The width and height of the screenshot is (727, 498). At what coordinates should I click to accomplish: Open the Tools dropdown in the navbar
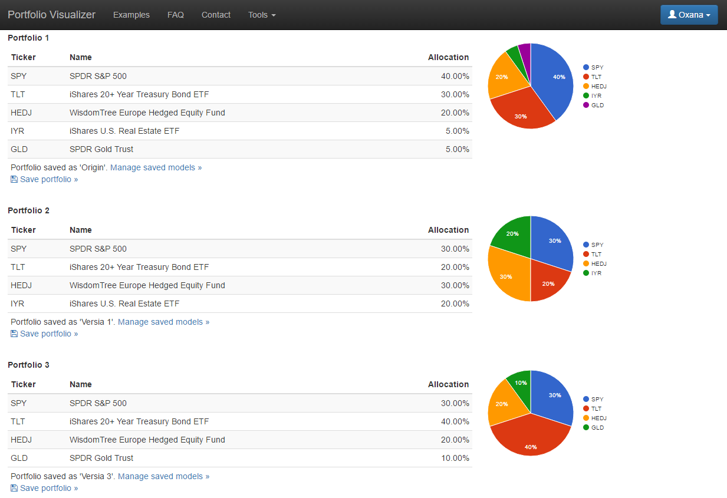pyautogui.click(x=262, y=15)
